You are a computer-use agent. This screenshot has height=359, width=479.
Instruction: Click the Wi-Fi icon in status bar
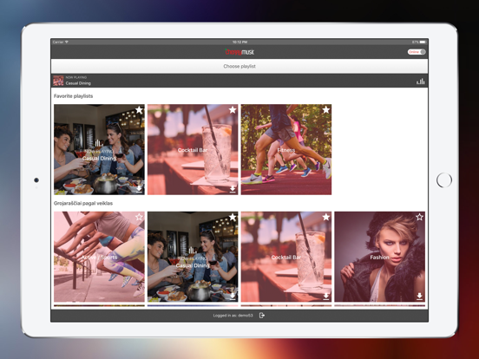coord(67,42)
